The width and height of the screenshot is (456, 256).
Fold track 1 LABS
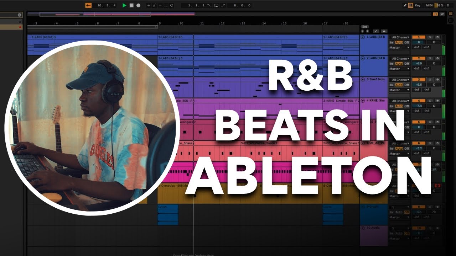pyautogui.click(x=363, y=37)
